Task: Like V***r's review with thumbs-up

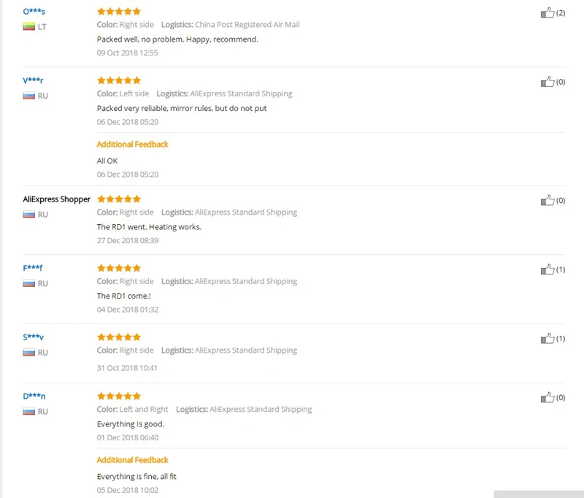Action: (547, 82)
